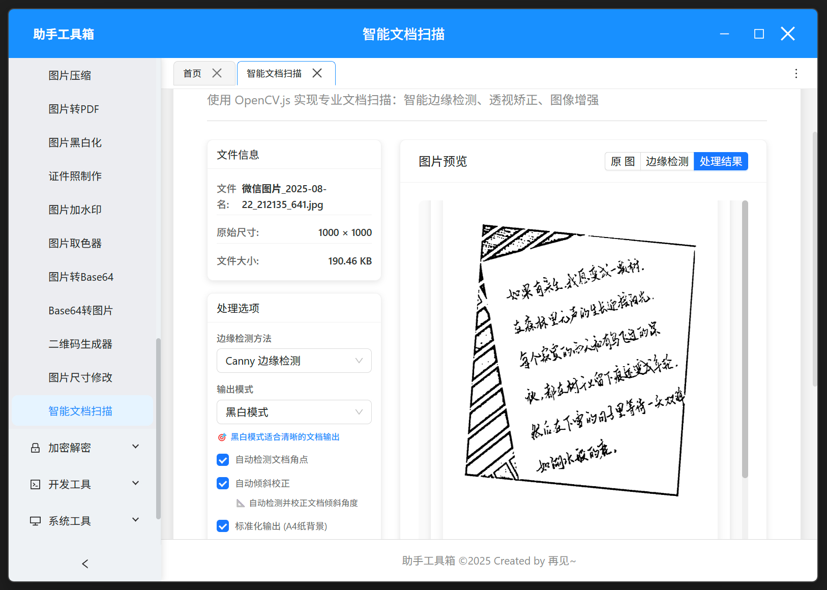Viewport: 827px width, 590px height.
Task: Click the file name 微信图片_2025-08-22_212135_641.jpg
Action: tap(284, 196)
